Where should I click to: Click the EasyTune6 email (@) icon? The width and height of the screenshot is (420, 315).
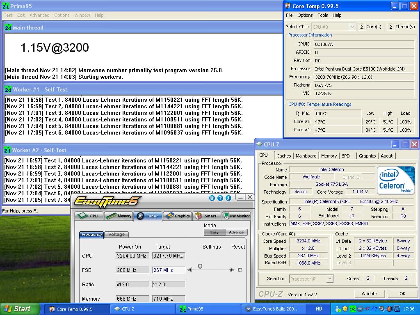212,198
